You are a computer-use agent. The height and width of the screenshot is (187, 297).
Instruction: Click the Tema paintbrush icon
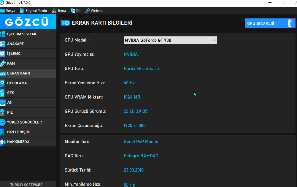54,11
